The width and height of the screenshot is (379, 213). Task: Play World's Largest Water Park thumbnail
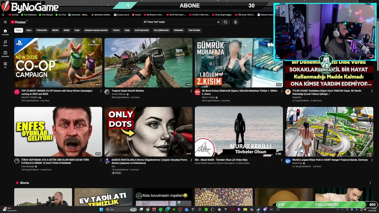click(x=329, y=132)
